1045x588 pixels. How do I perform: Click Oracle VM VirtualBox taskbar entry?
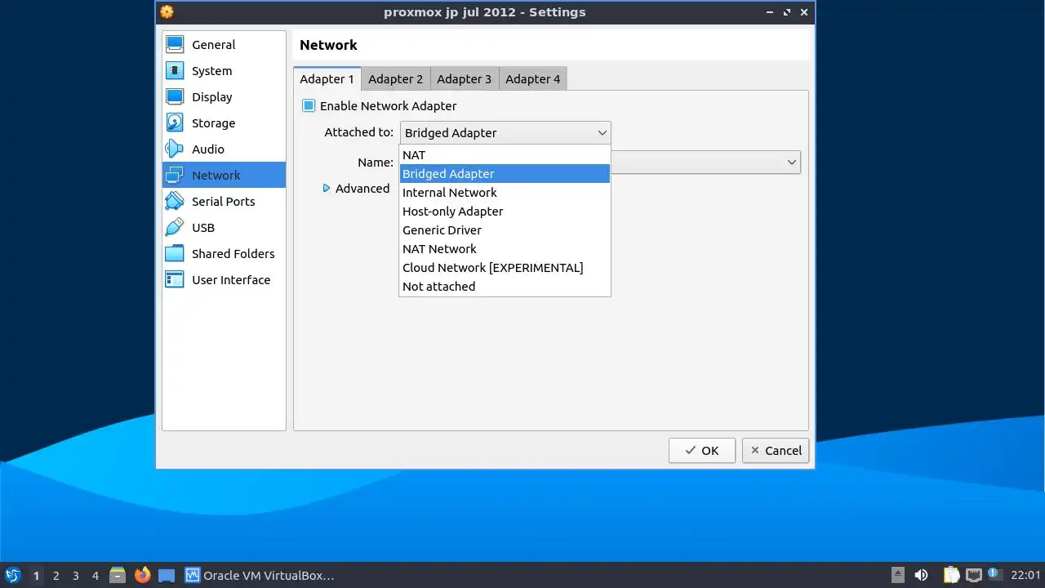click(260, 575)
